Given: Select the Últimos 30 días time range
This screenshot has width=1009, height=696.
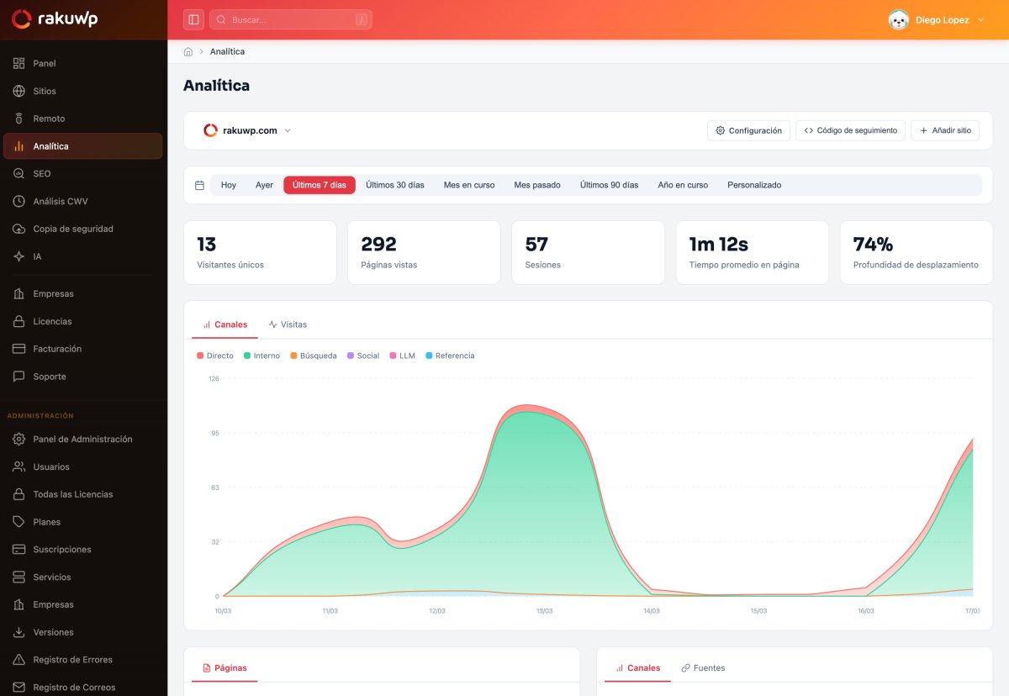Looking at the screenshot, I should tap(395, 184).
